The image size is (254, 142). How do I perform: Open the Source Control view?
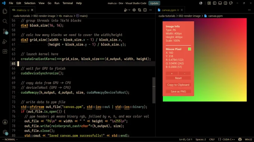click(x=5, y=32)
